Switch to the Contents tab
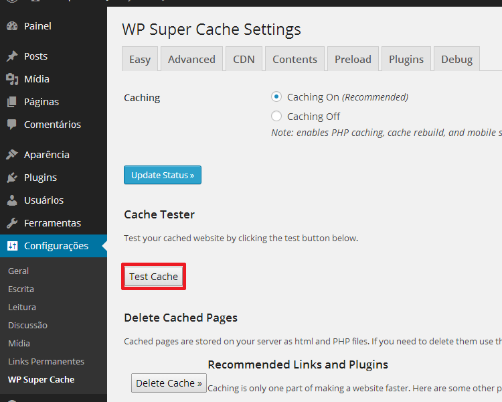 coord(295,59)
